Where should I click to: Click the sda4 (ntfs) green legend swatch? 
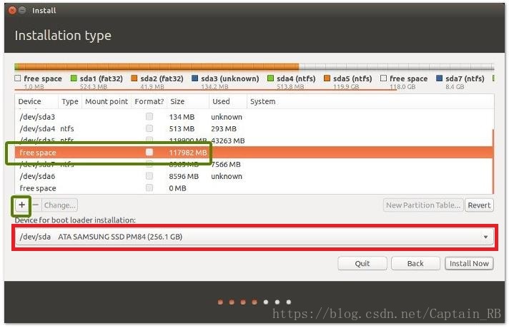click(270, 78)
